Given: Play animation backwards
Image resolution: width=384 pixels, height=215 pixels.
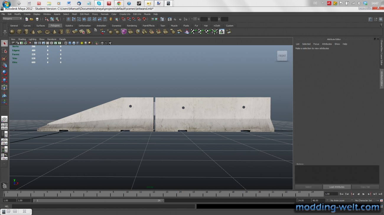Looking at the screenshot, I should pos(358,194).
